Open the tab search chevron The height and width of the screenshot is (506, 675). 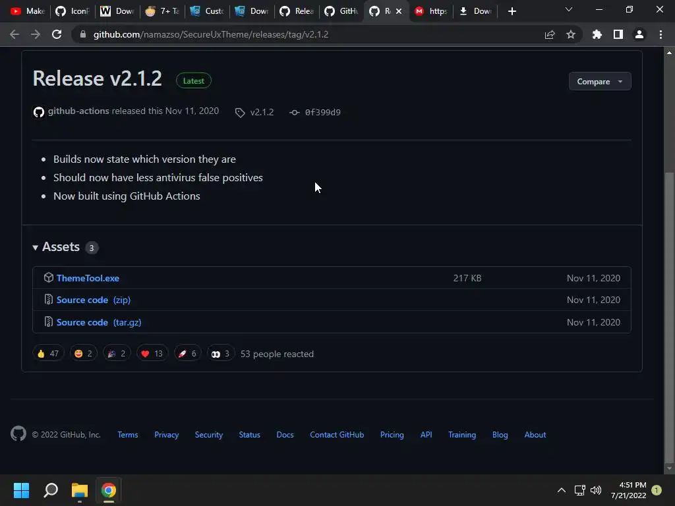click(569, 9)
